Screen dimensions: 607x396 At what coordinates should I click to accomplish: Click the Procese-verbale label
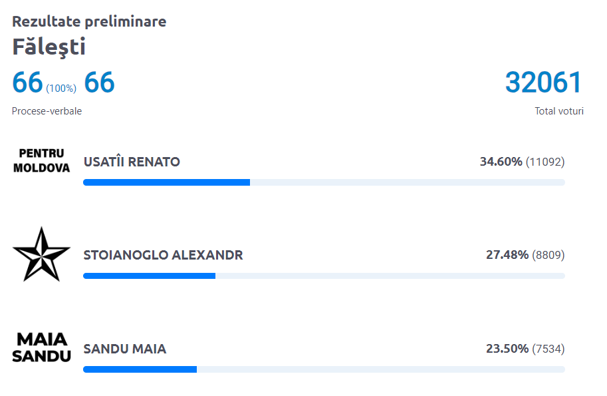click(x=47, y=111)
